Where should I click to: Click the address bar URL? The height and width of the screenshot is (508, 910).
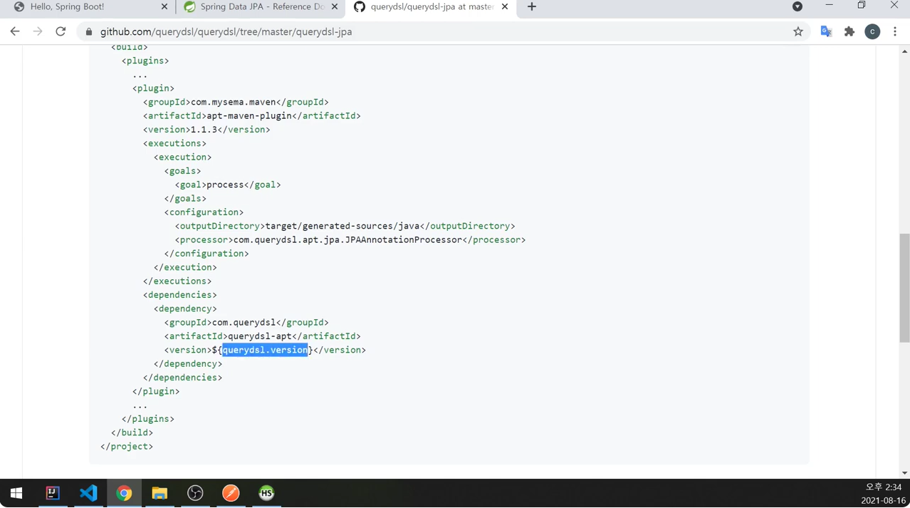226,31
